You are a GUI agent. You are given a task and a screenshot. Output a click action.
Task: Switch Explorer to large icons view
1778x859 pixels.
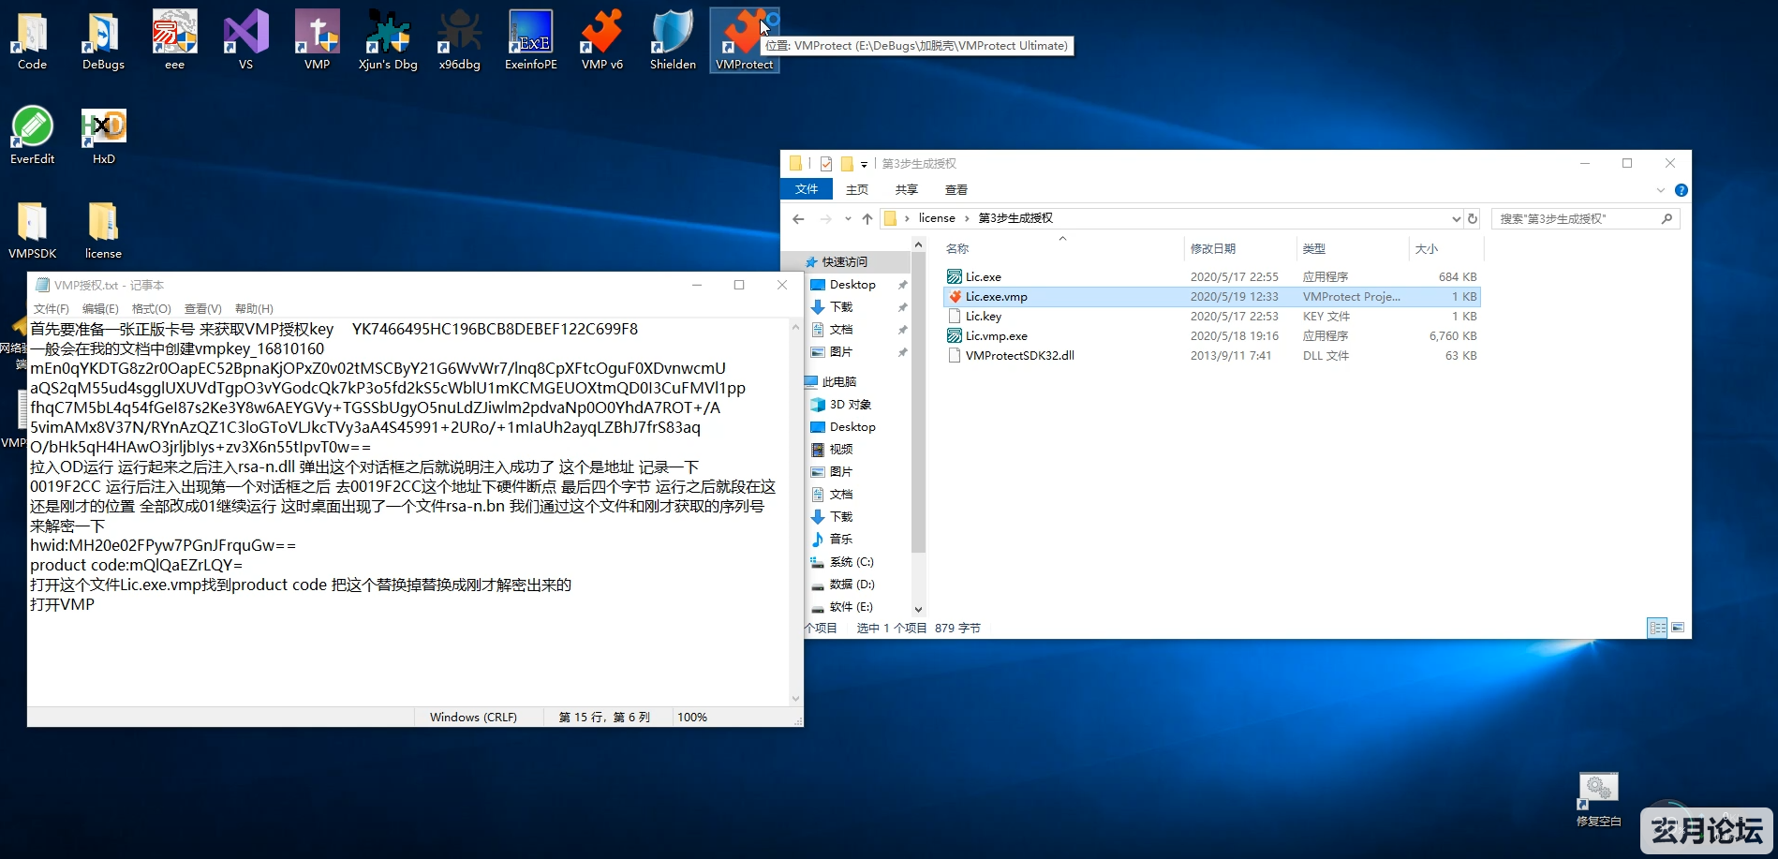1678,628
